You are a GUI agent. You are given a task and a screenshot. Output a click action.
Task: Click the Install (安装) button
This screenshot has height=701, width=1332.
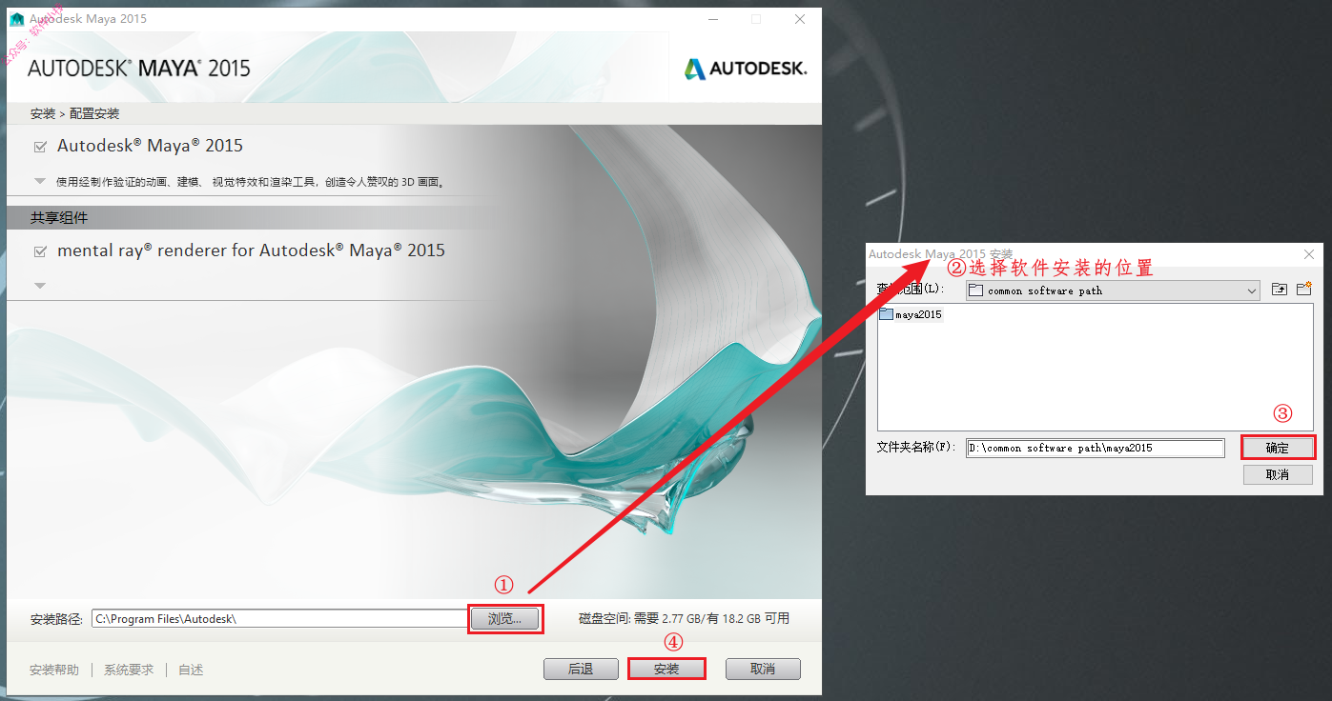pyautogui.click(x=666, y=669)
